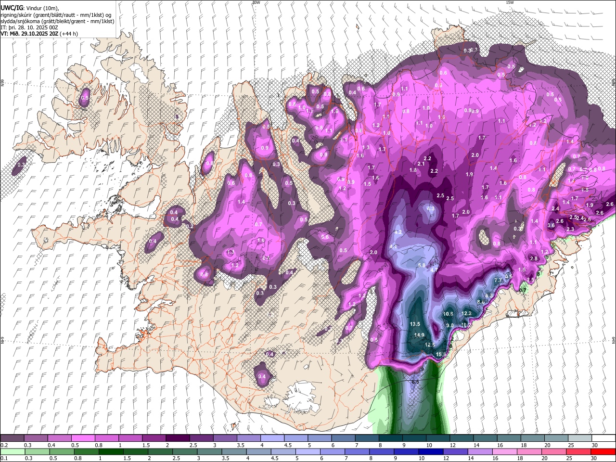
Task: Click the 2.8 value on the map
Action: (x=534, y=259)
